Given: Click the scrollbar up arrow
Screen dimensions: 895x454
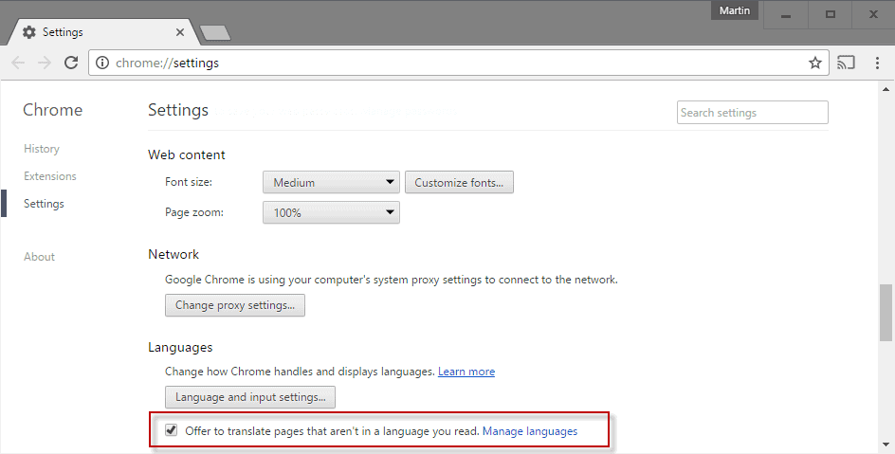Looking at the screenshot, I should tap(886, 89).
